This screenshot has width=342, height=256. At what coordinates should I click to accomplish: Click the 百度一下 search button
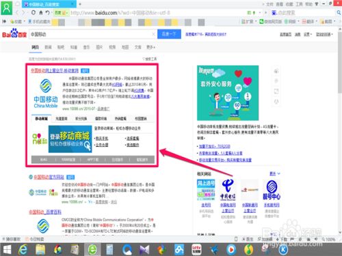tap(169, 34)
